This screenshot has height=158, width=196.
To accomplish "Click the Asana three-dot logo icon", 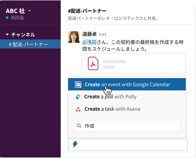I will click(x=78, y=109).
